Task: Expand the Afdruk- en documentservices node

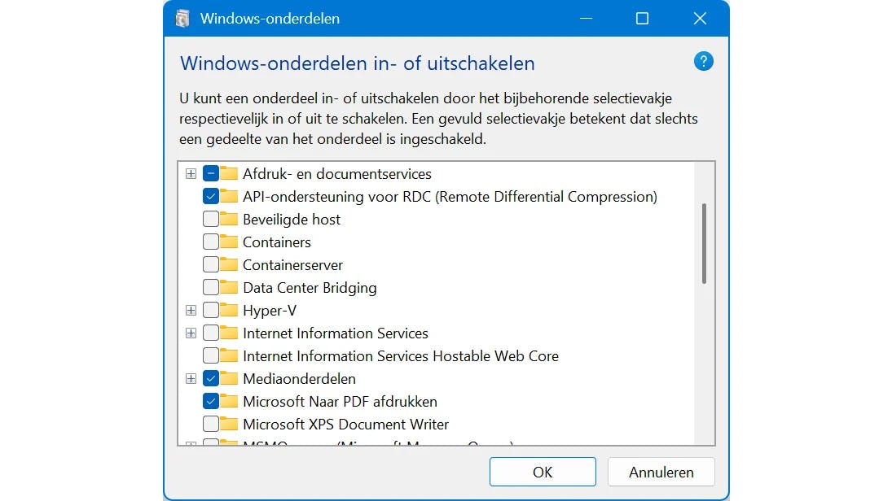Action: click(191, 173)
